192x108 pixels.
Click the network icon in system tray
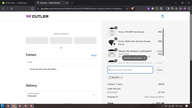pyautogui.click(x=169, y=106)
